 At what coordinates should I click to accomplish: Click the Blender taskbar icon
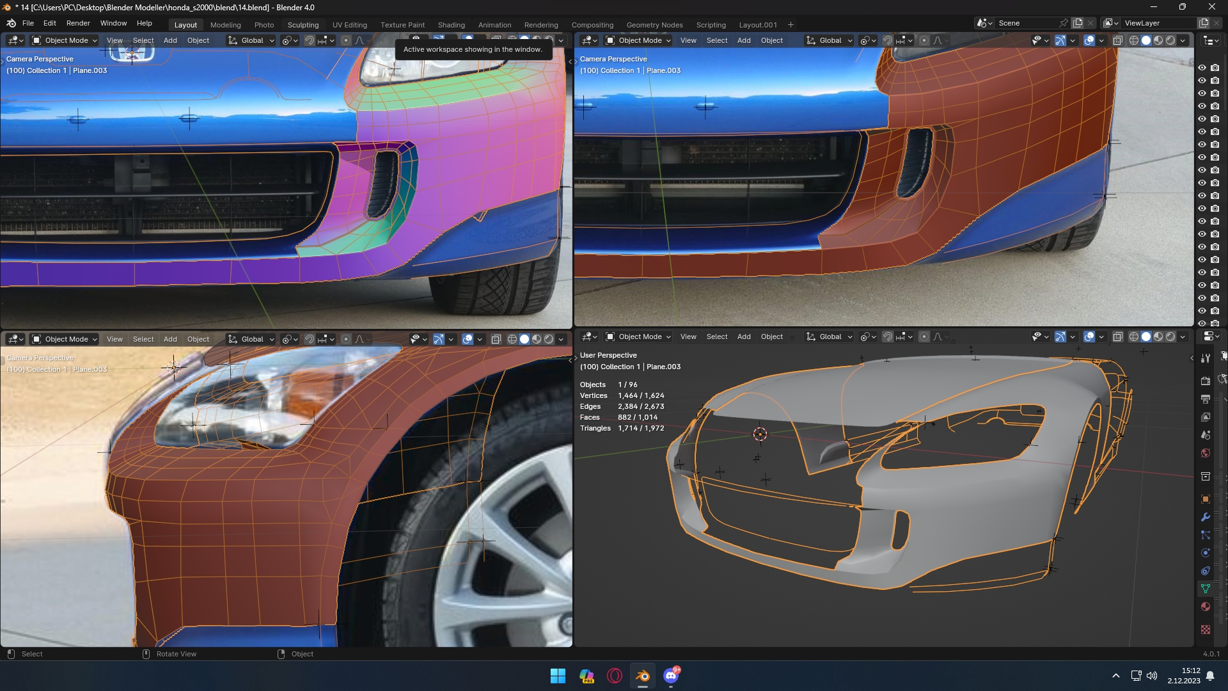tap(642, 676)
